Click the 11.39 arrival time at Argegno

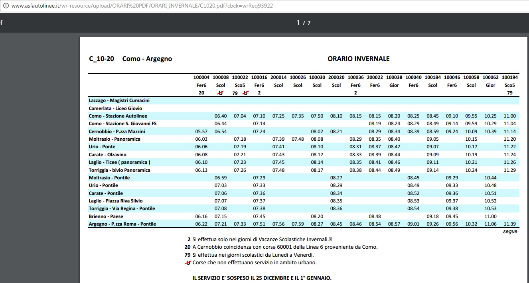click(510, 224)
